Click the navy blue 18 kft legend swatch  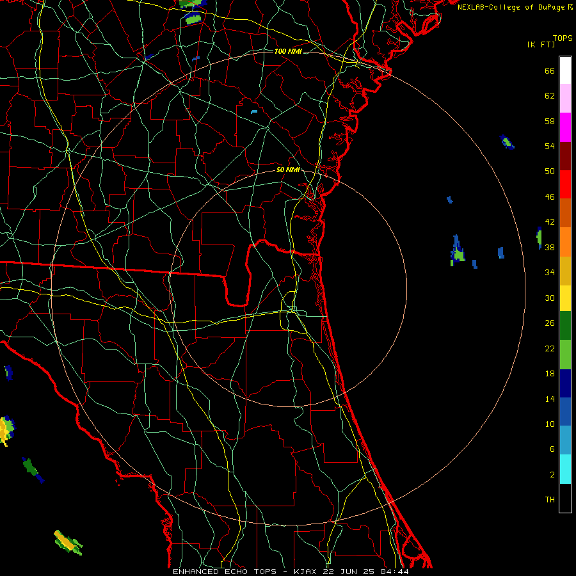pos(565,383)
